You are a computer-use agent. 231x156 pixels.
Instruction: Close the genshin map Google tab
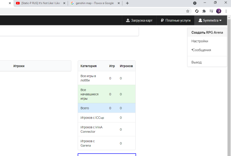coord(119,3)
